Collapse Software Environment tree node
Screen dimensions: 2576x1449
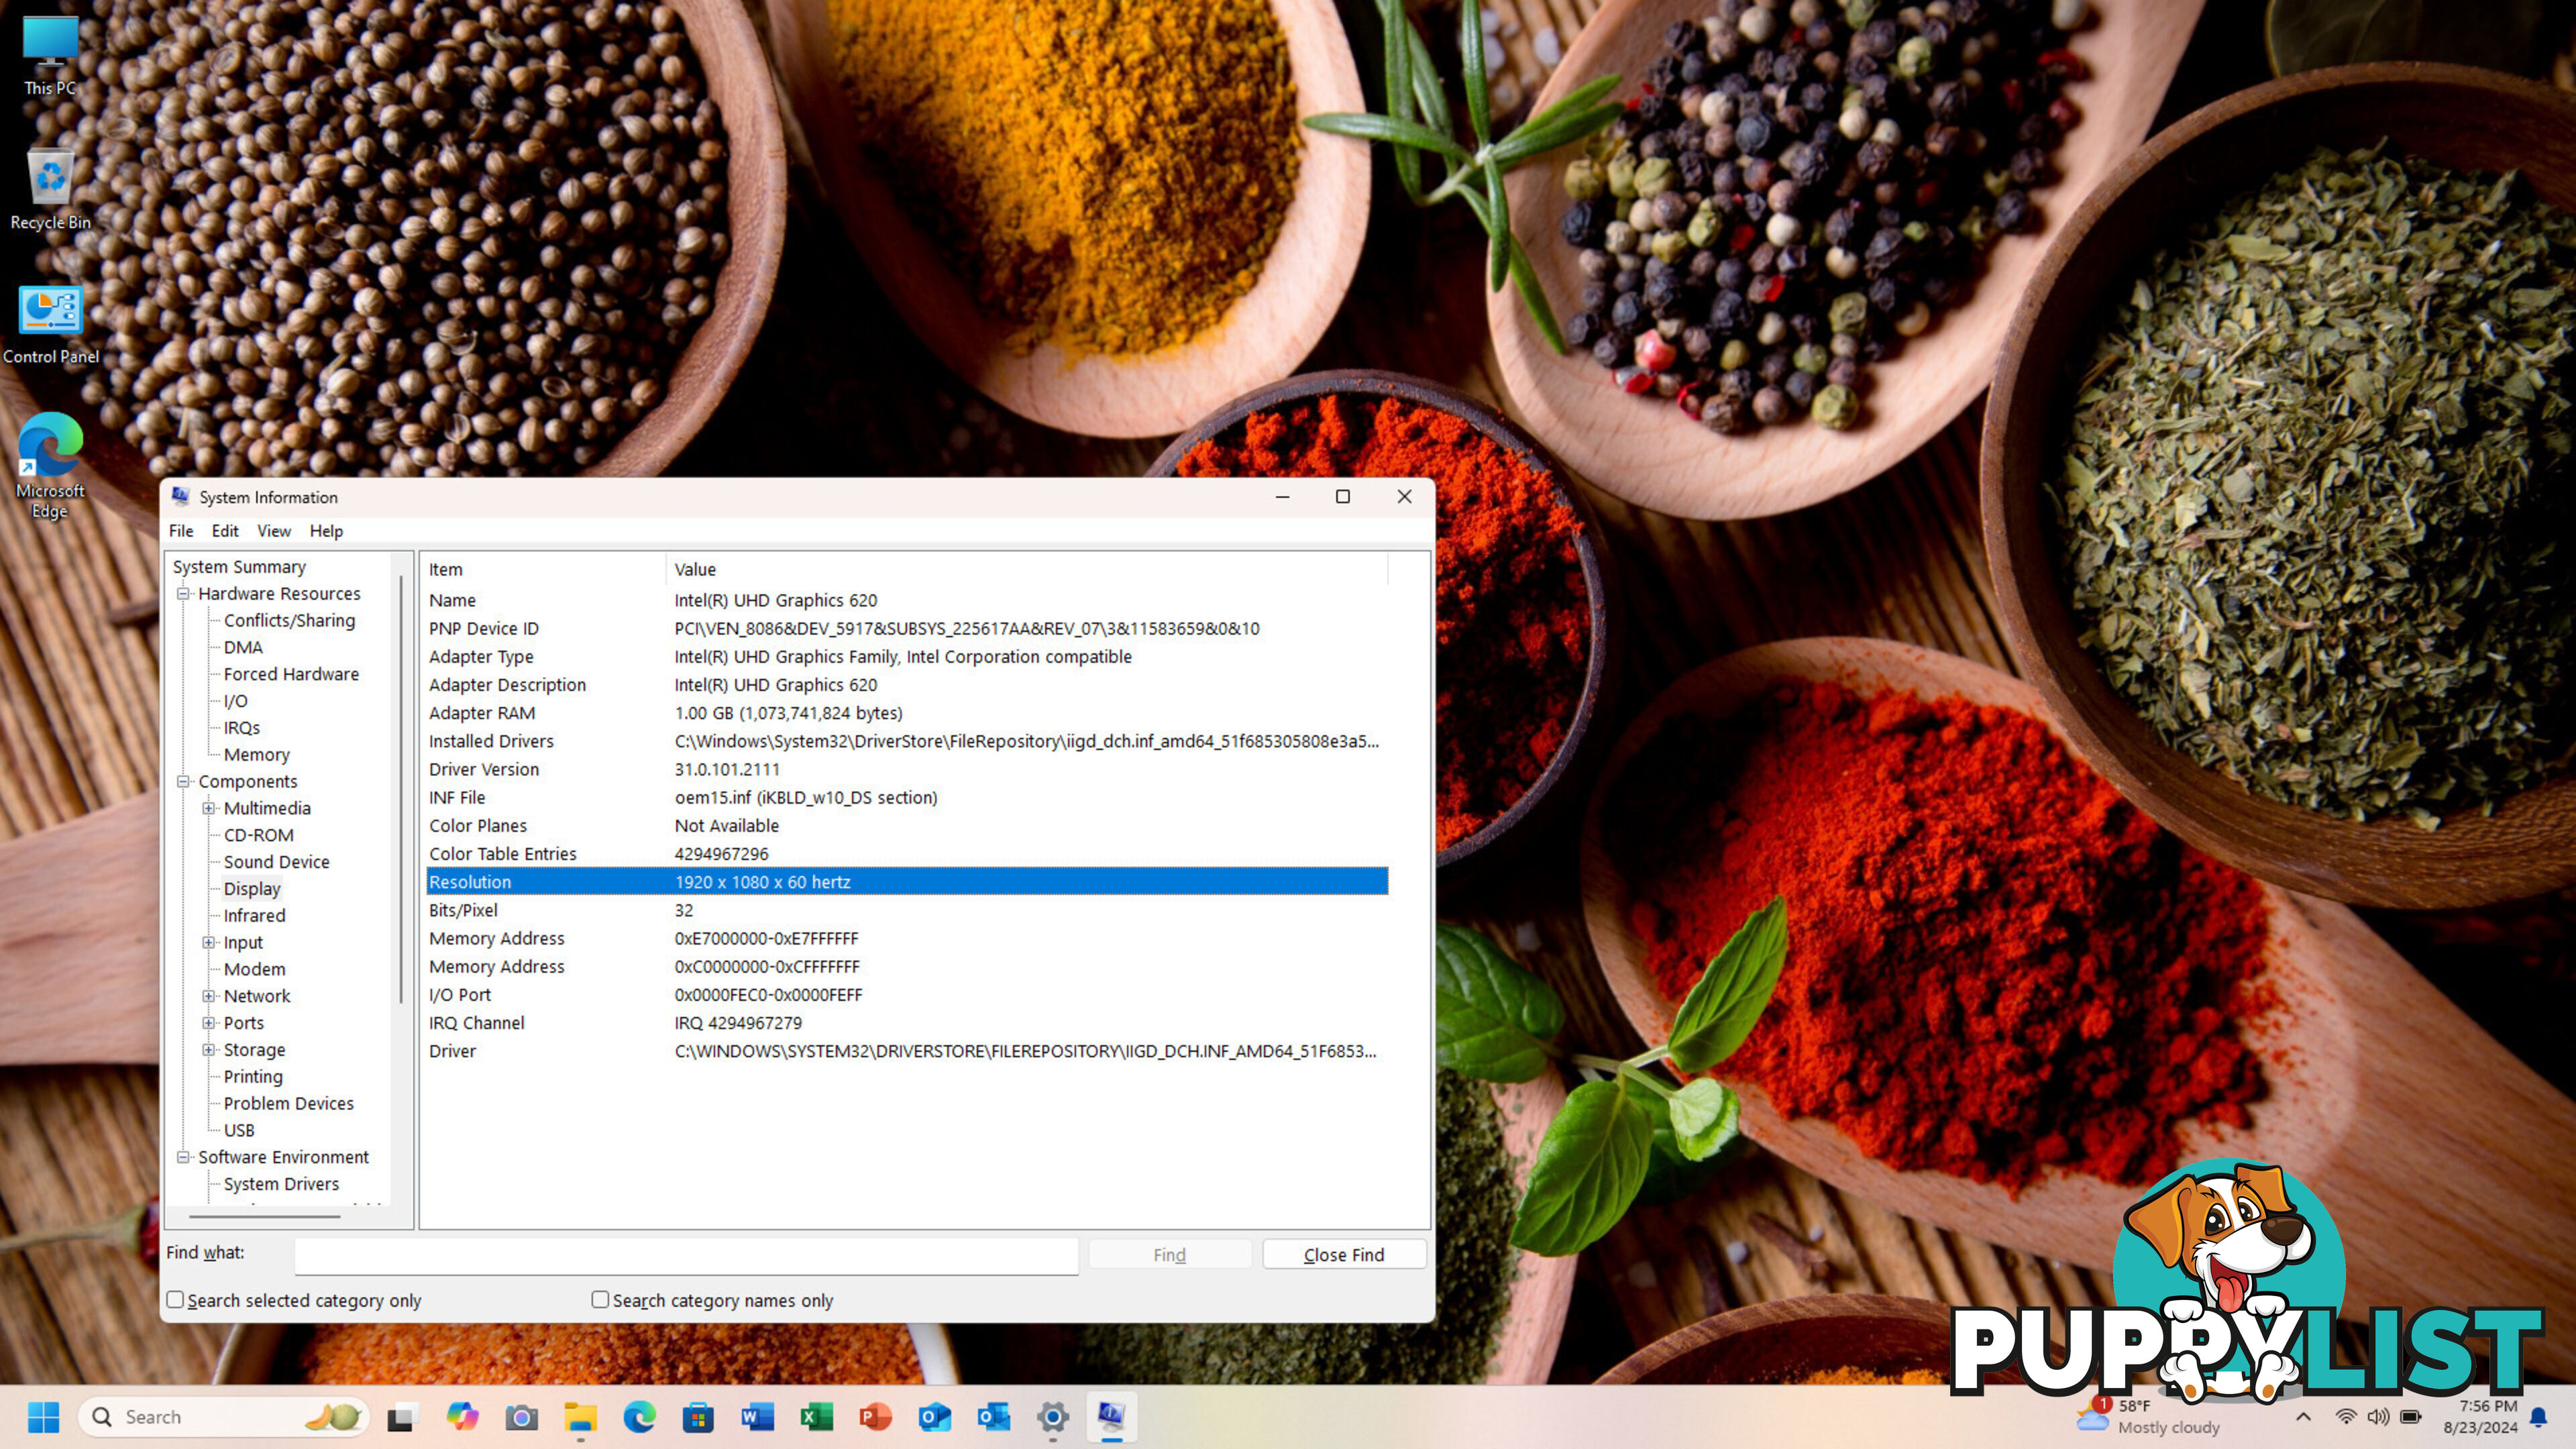pyautogui.click(x=183, y=1157)
